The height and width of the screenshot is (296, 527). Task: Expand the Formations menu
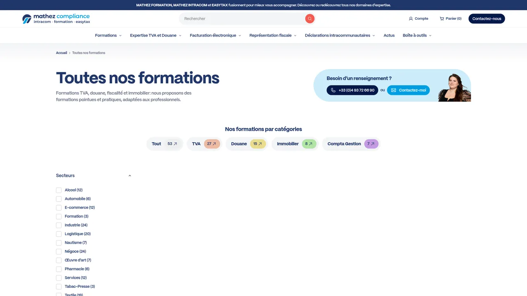tap(108, 35)
